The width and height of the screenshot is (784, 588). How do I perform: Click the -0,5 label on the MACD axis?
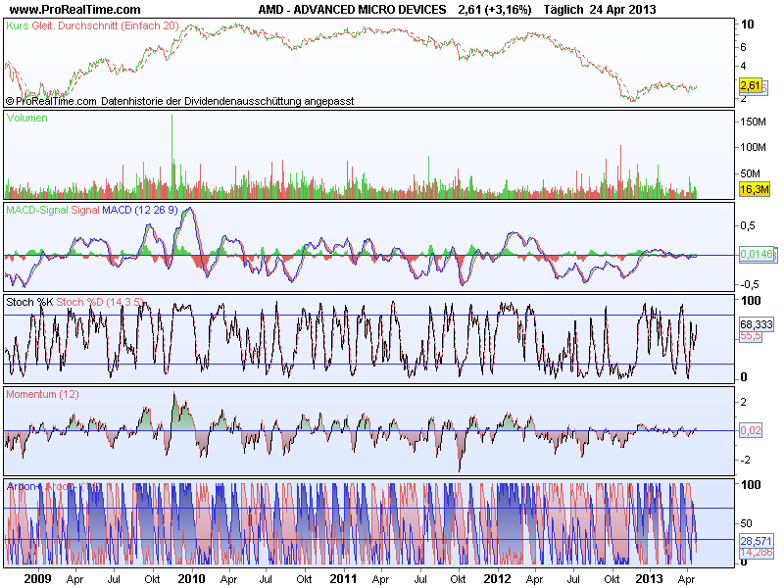point(748,284)
